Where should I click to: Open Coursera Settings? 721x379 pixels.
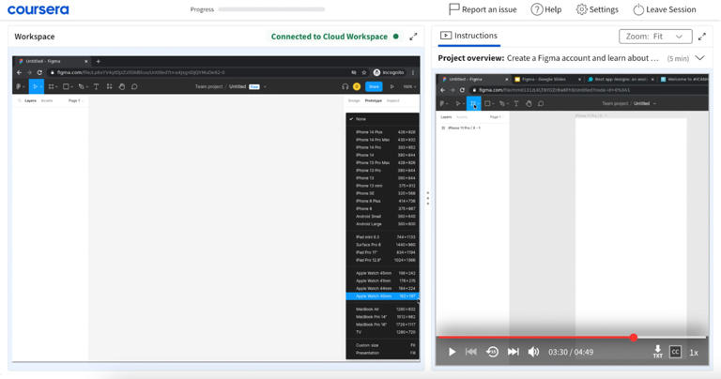tap(597, 9)
